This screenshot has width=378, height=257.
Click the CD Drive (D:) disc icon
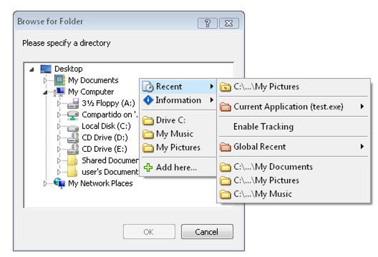point(73,137)
